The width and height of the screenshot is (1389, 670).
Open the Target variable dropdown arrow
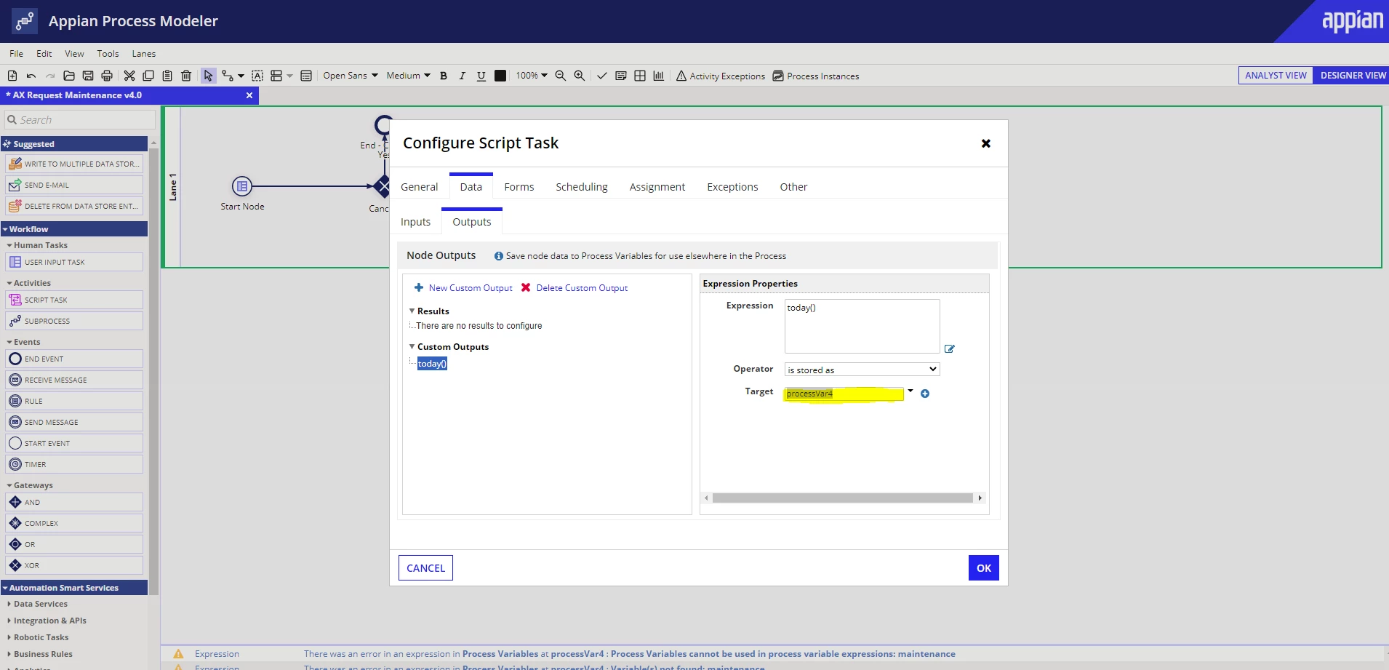[910, 391]
